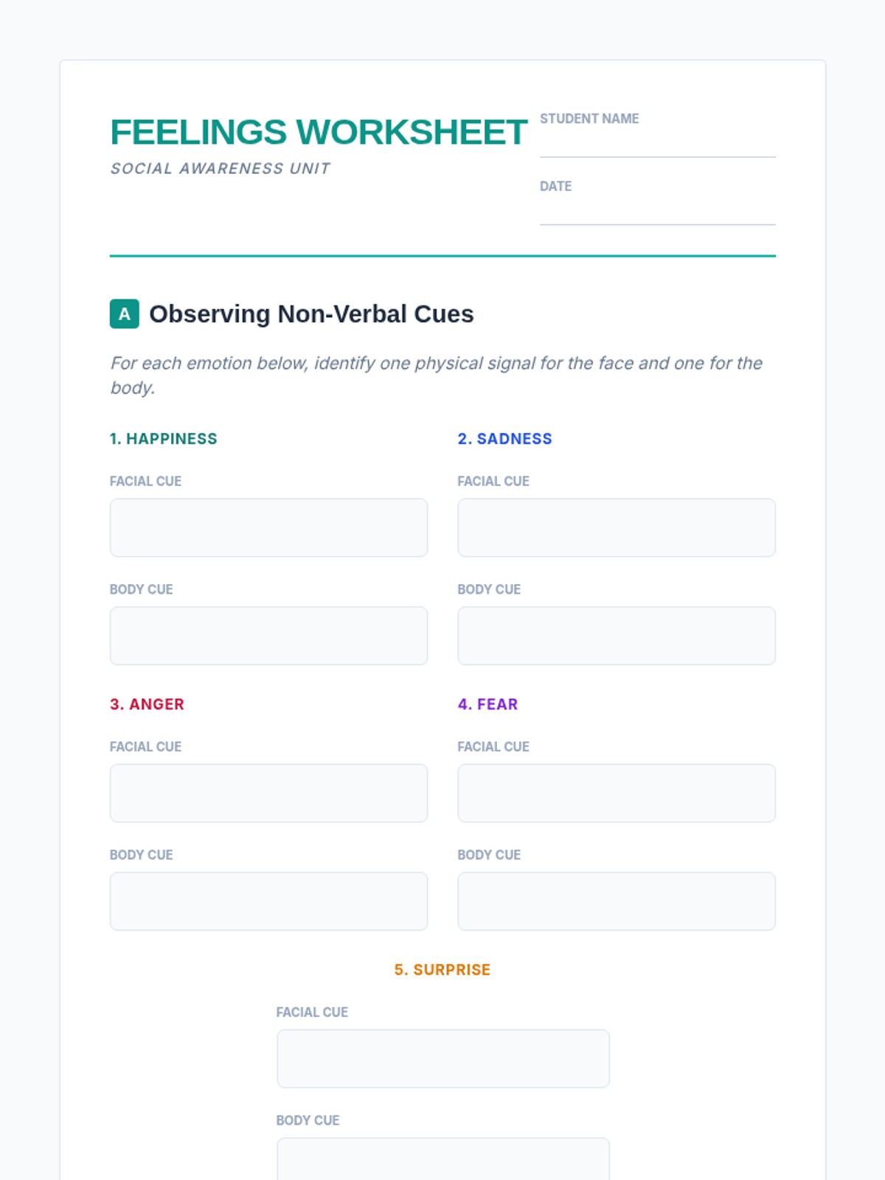Screen dimensions: 885x1180
Task: Click the Feelings Worksheet title
Action: (x=319, y=133)
